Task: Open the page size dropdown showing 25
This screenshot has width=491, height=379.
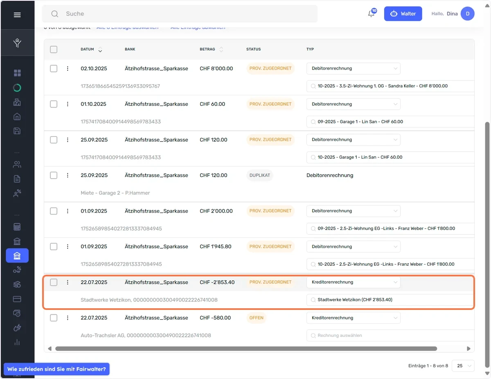Action: 463,366
